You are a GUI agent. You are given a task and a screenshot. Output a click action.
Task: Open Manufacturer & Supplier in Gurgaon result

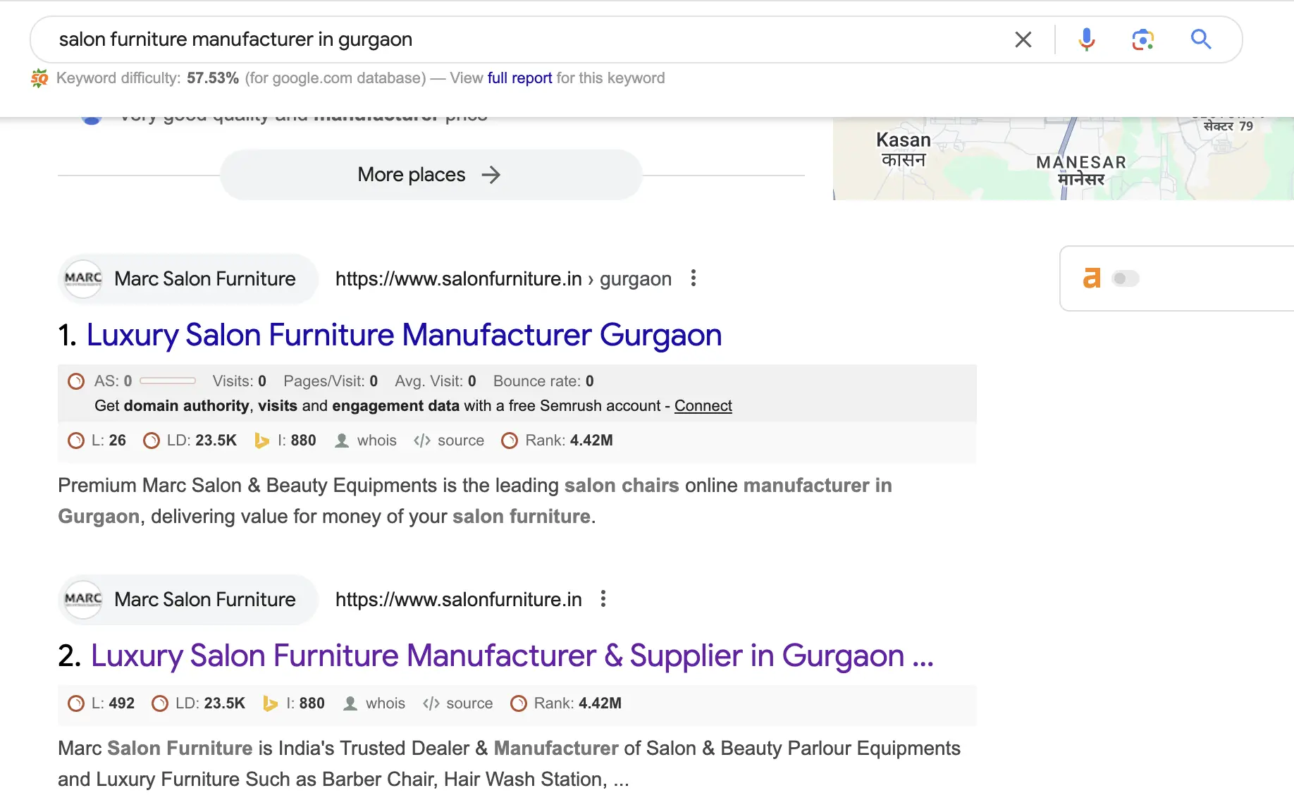(511, 656)
